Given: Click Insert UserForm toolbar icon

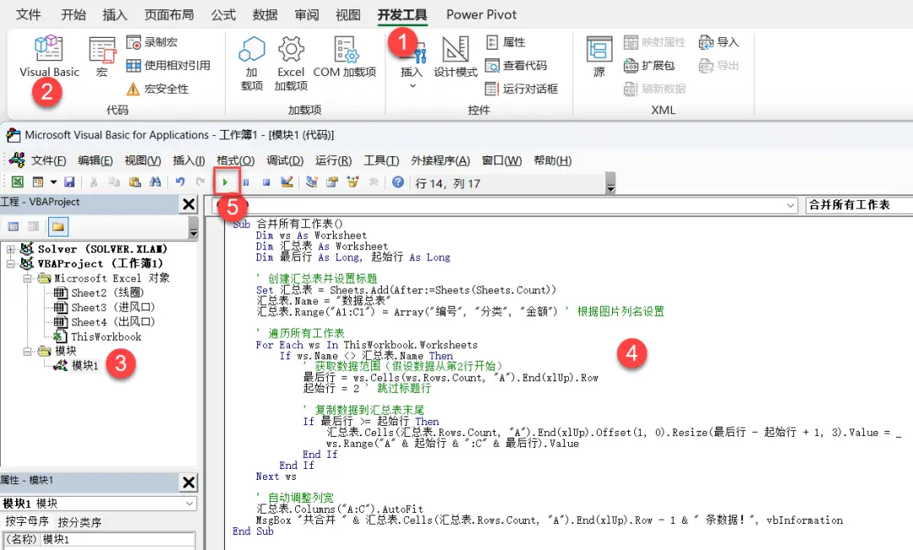Looking at the screenshot, I should point(38,182).
